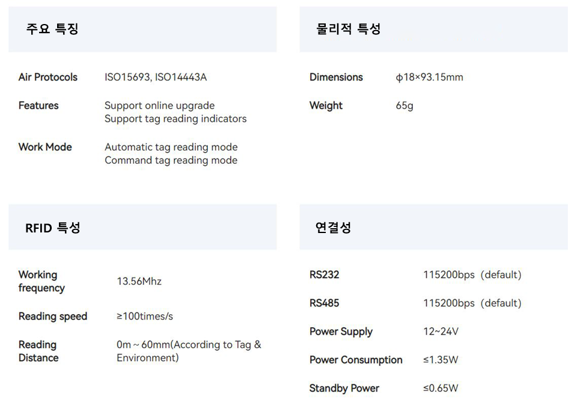Select the RFID 특성 section header
The height and width of the screenshot is (418, 577).
[53, 228]
